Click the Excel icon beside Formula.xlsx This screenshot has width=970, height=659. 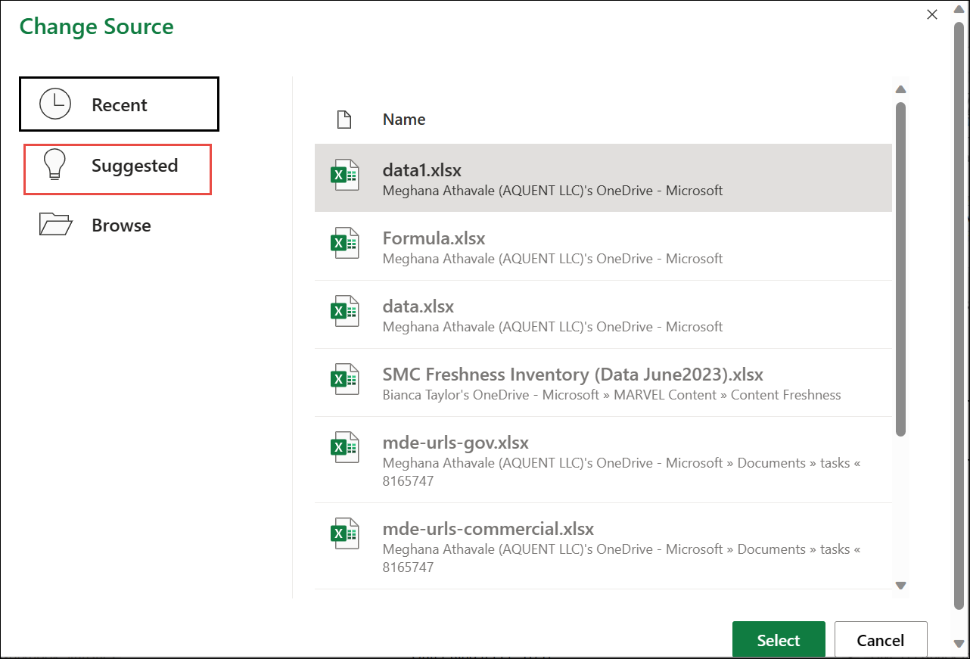point(345,243)
